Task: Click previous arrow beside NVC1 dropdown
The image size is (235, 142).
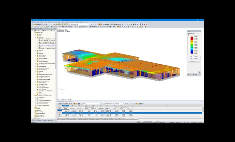Action: click(x=102, y=103)
